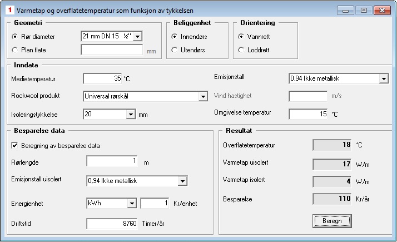Expand the Emisjonstall dropdown

tap(384, 78)
